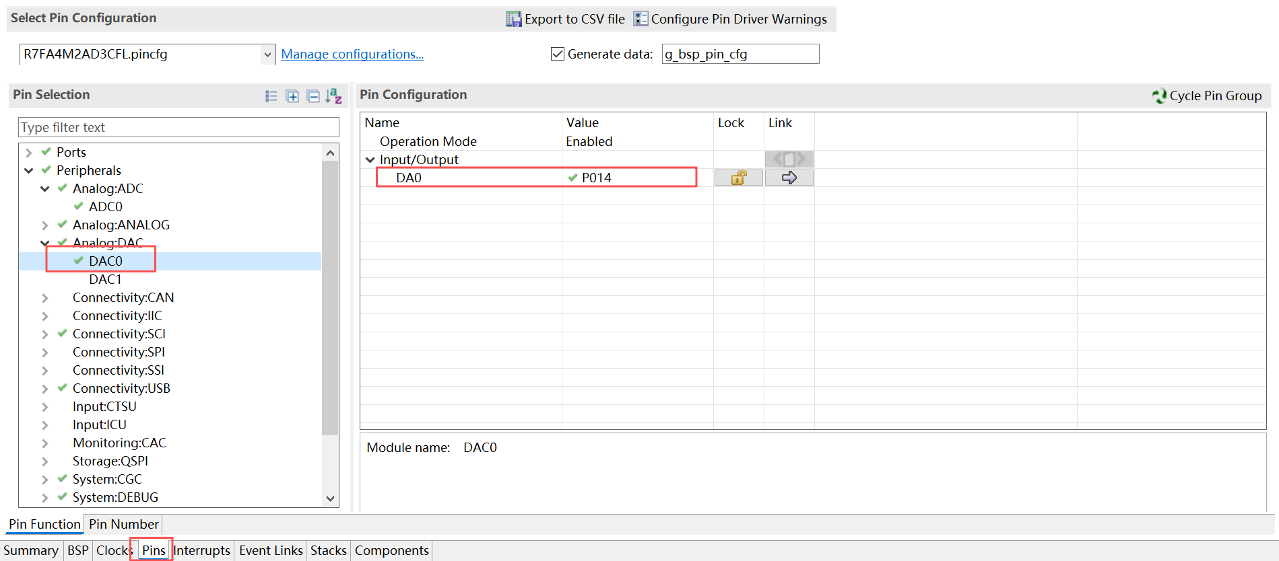1279x561 pixels.
Task: Expand the Connectivity:USB node
Action: pos(45,389)
